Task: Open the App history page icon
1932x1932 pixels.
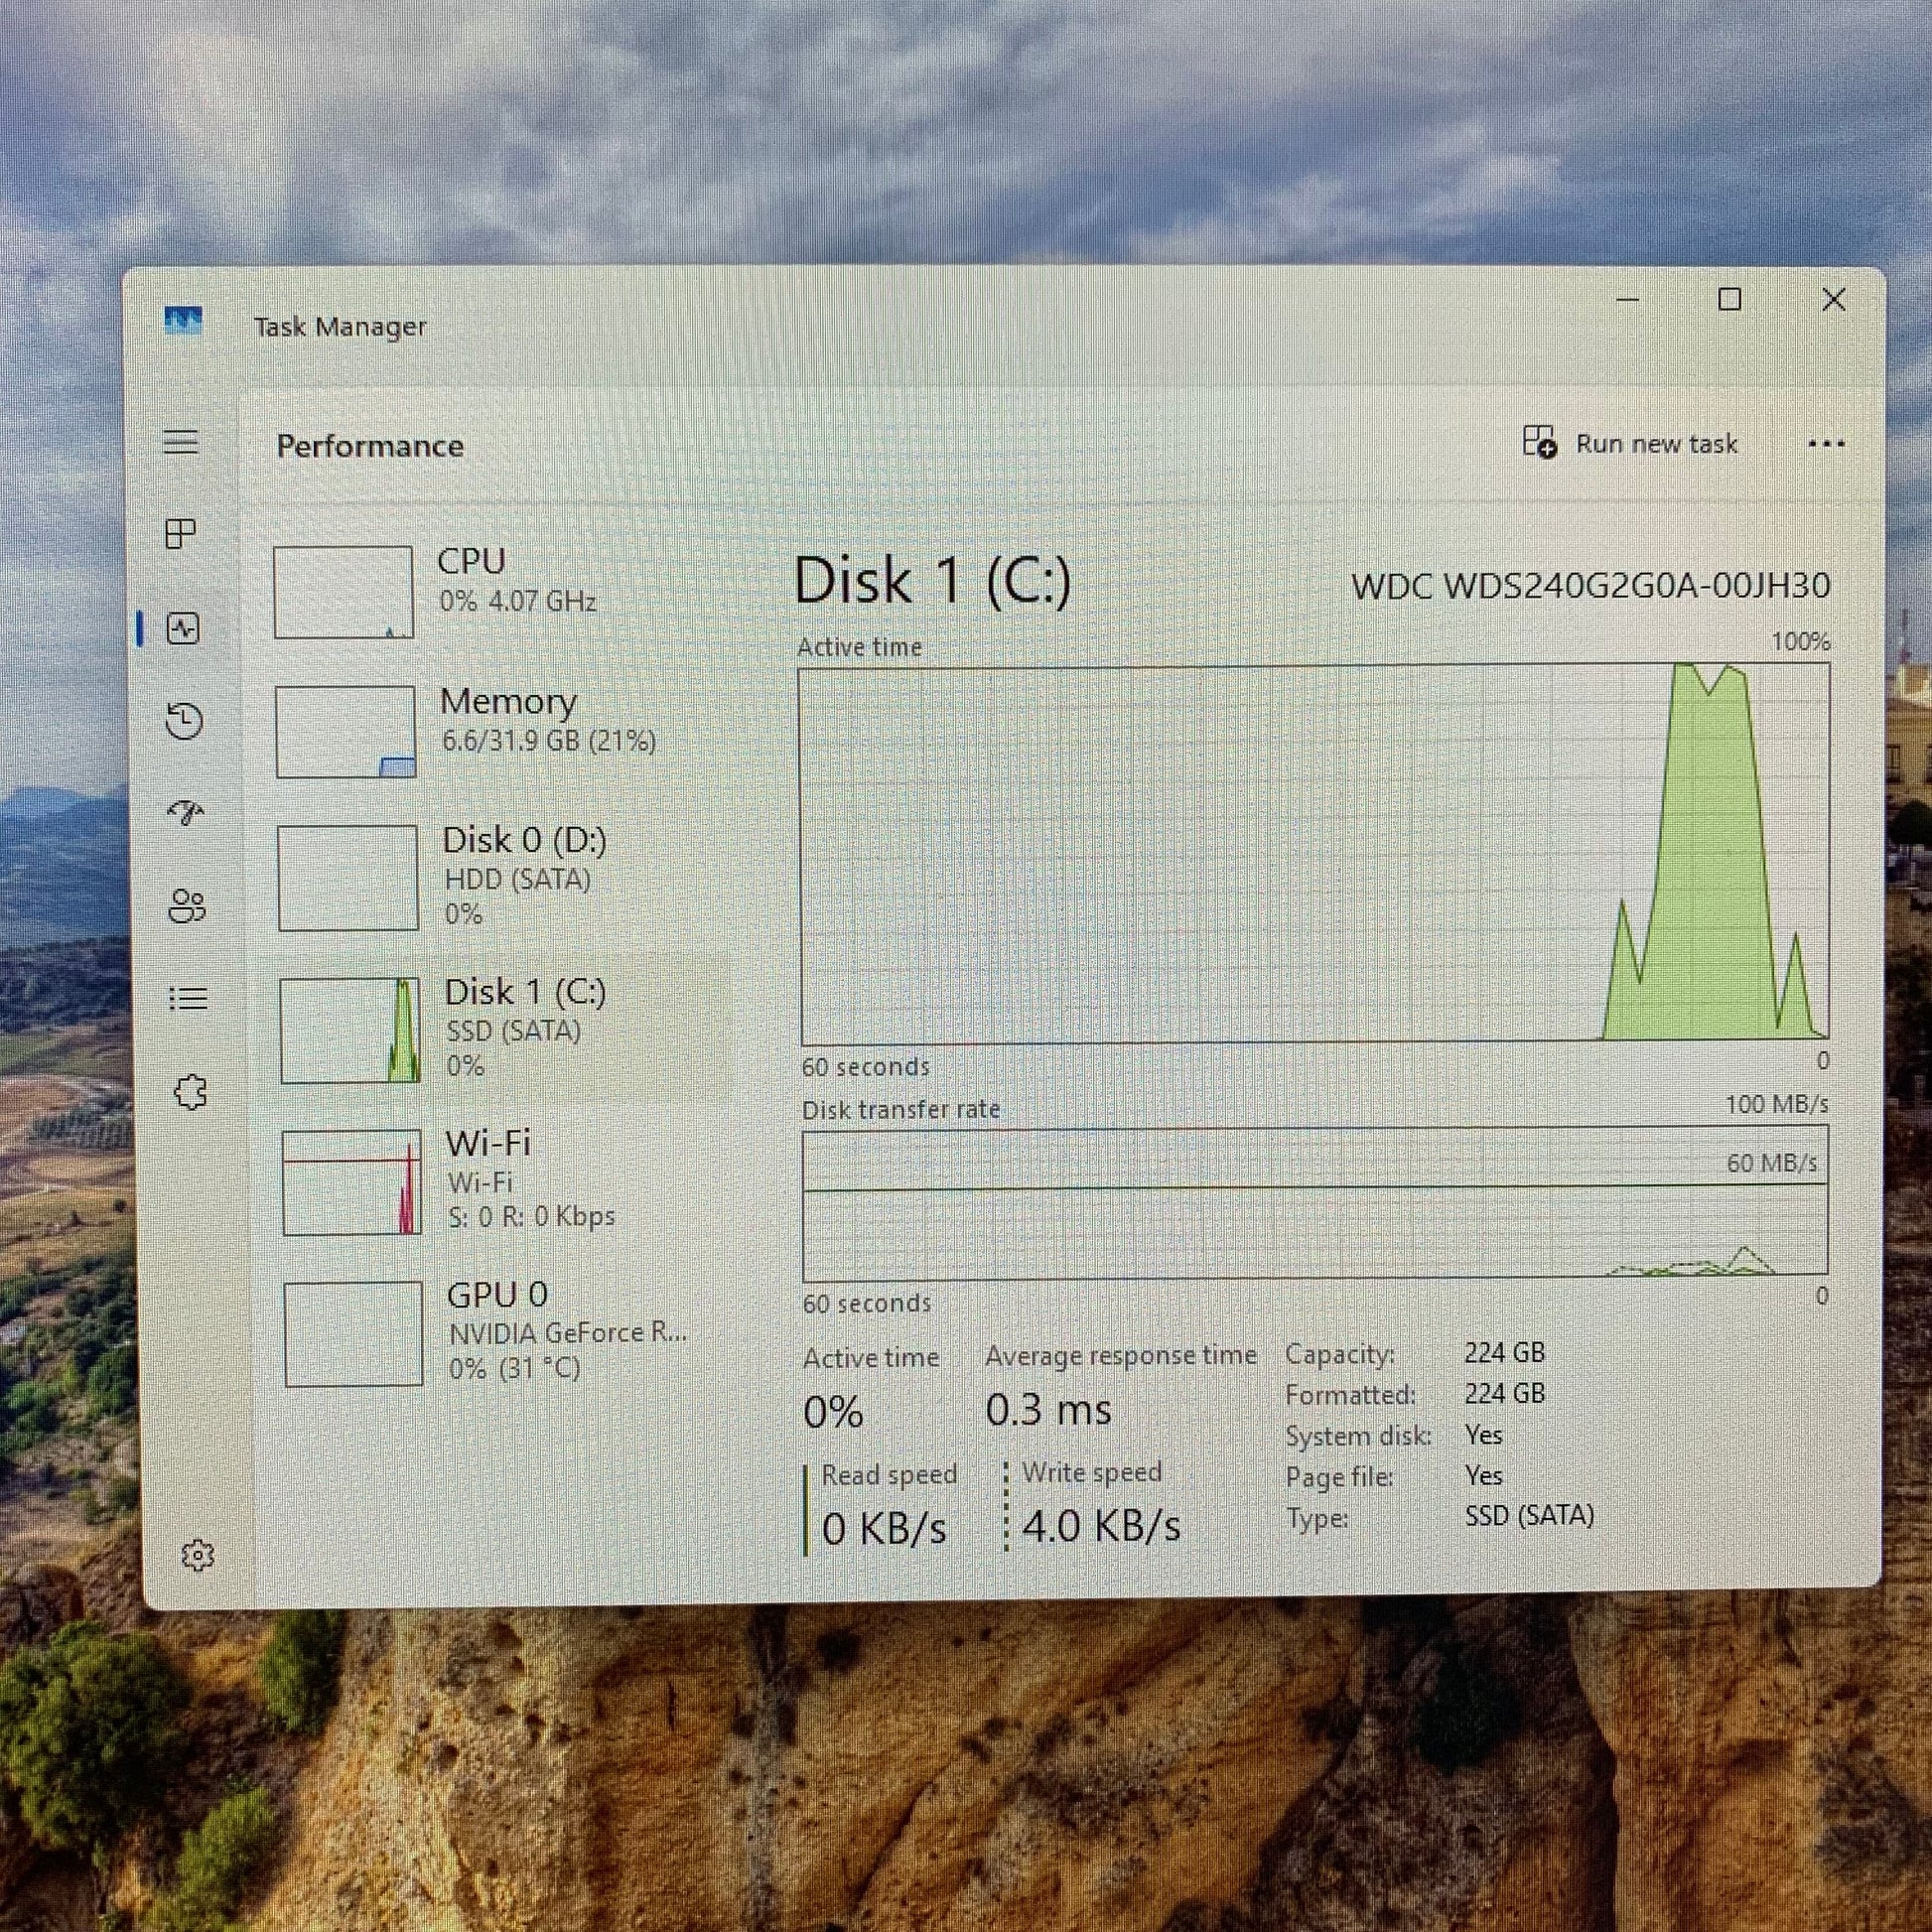Action: (x=185, y=721)
